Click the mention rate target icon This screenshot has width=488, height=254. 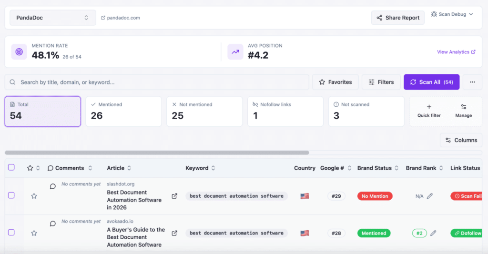coord(19,51)
